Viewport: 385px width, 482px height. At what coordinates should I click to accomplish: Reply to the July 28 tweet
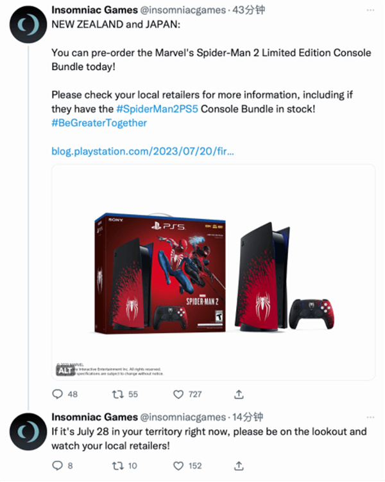57,465
